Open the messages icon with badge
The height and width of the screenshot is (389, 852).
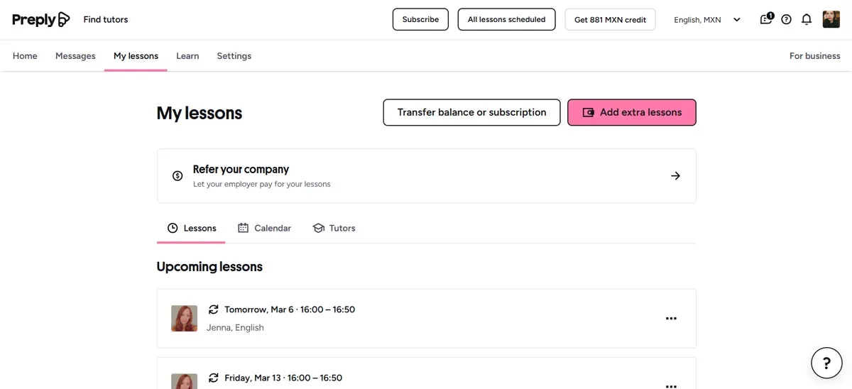point(766,19)
